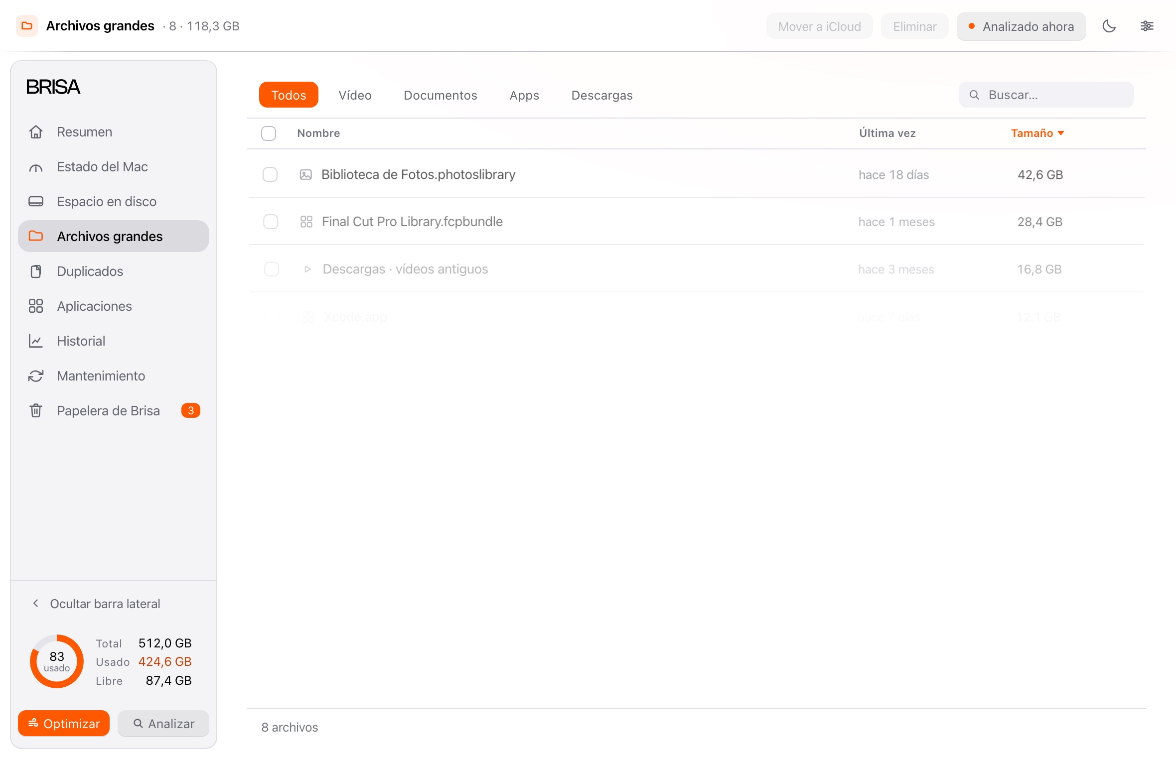Click the BRISA logo
This screenshot has height=757, width=1176.
53,87
